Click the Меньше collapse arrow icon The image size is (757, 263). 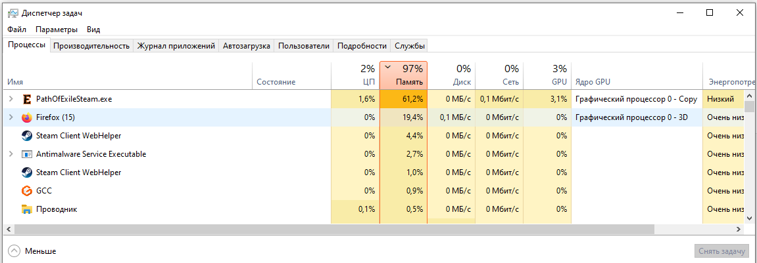tap(14, 251)
